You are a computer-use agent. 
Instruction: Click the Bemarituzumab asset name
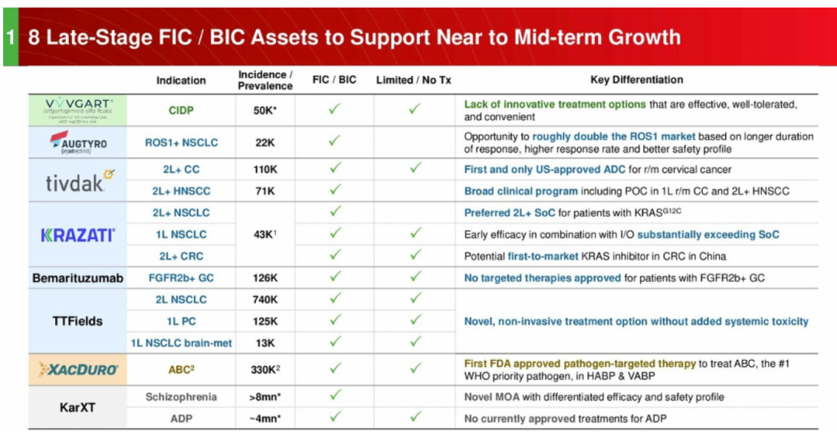coord(77,278)
